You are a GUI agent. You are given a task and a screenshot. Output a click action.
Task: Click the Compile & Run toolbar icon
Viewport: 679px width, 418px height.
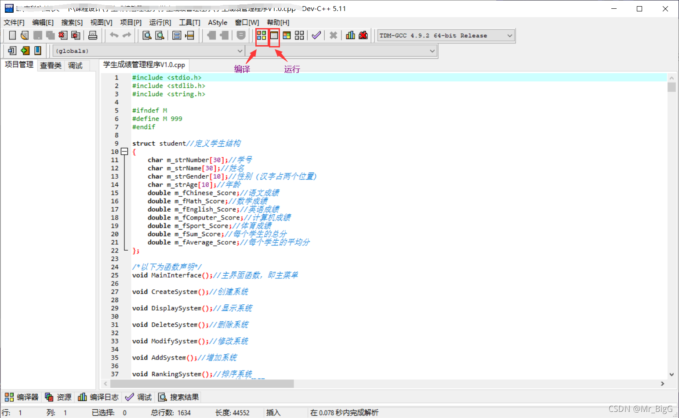pos(287,36)
